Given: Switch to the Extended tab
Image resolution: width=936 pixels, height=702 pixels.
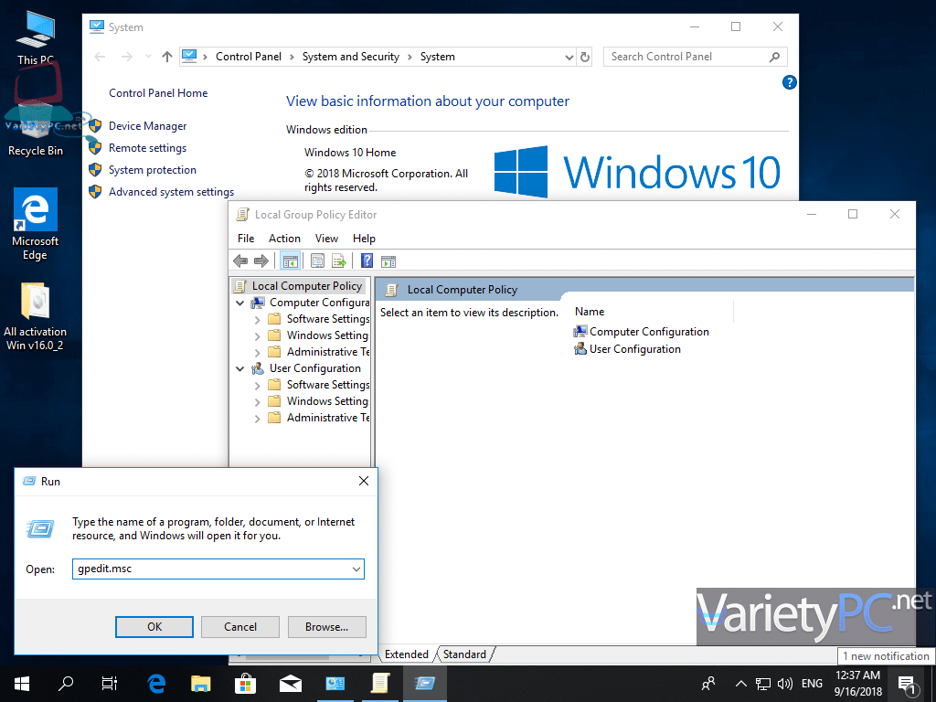Looking at the screenshot, I should [407, 654].
